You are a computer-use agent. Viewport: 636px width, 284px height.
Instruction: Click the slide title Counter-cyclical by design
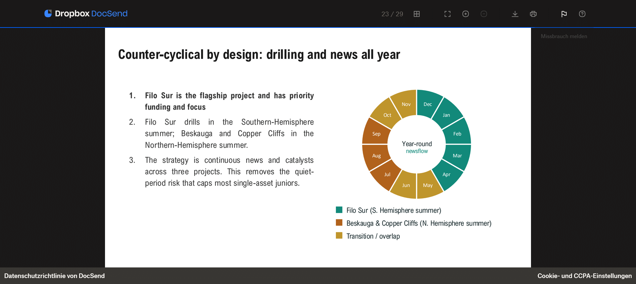pyautogui.click(x=259, y=55)
